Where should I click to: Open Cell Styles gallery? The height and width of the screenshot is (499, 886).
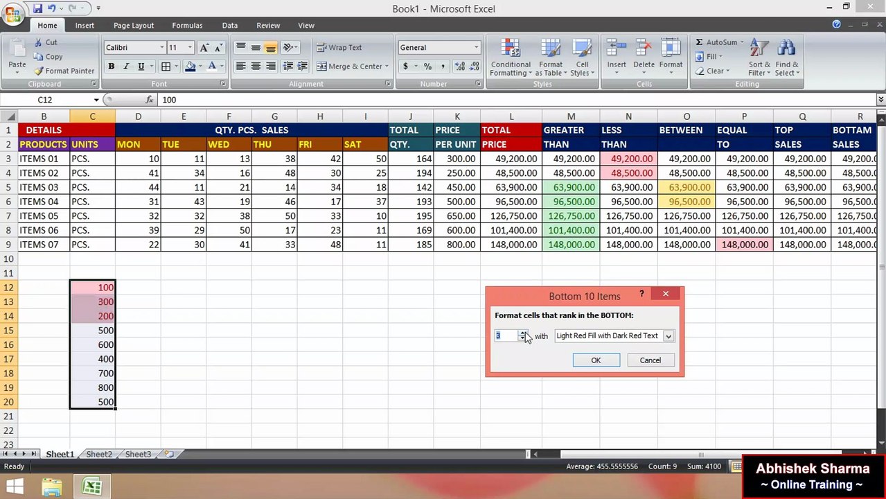pyautogui.click(x=582, y=58)
